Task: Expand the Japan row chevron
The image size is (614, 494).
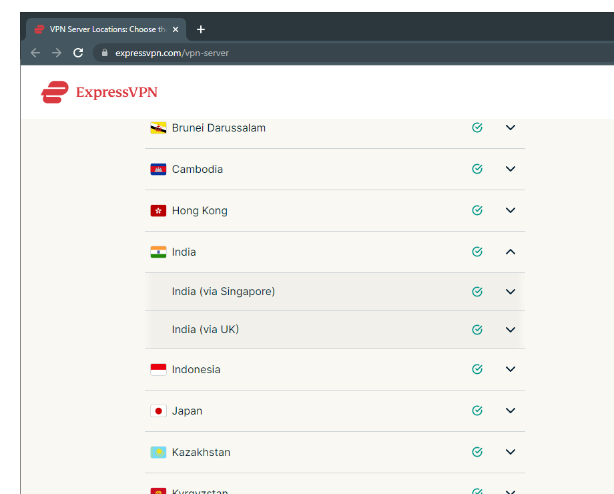Action: (x=511, y=411)
